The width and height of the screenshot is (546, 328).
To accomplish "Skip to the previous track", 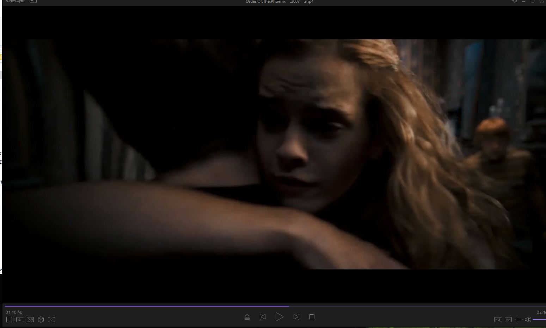I will [x=263, y=317].
